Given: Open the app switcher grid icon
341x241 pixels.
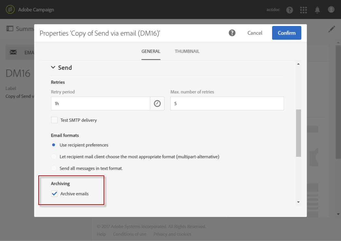Looking at the screenshot, I should [304, 10].
